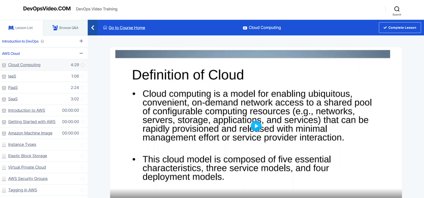This screenshot has height=198, width=424.
Task: Switch to the Lesson List tab
Action: (x=21, y=28)
